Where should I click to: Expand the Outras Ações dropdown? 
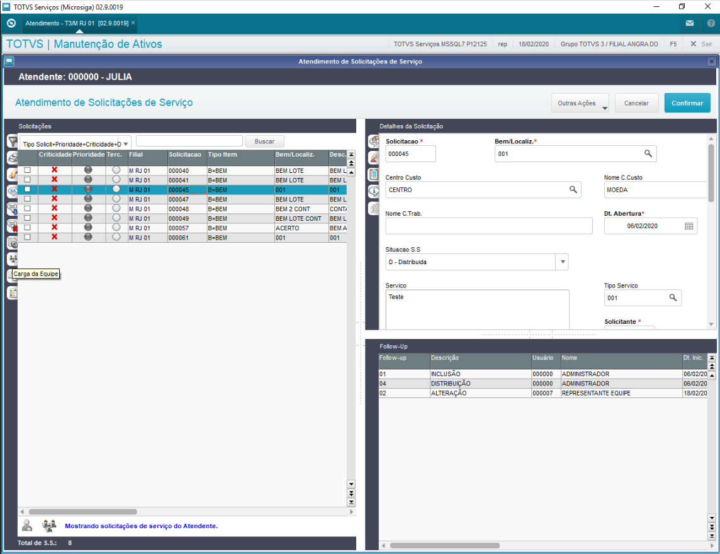(x=605, y=108)
